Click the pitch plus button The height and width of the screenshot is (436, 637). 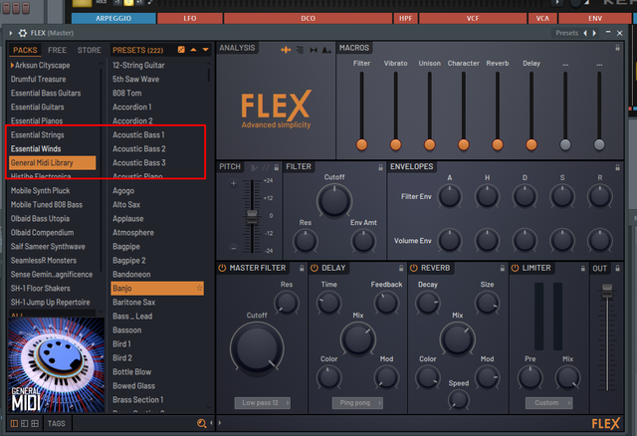[x=233, y=183]
